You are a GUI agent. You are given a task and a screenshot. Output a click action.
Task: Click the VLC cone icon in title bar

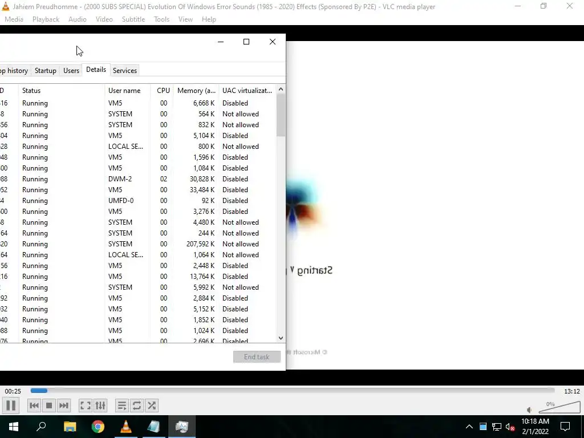click(6, 6)
